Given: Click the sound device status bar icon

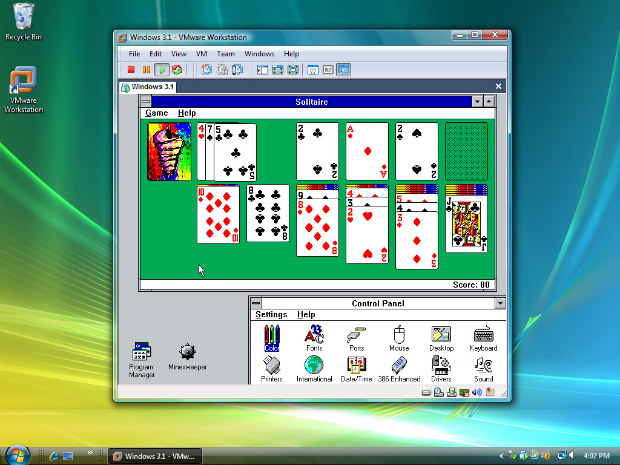Looking at the screenshot, I should [477, 392].
